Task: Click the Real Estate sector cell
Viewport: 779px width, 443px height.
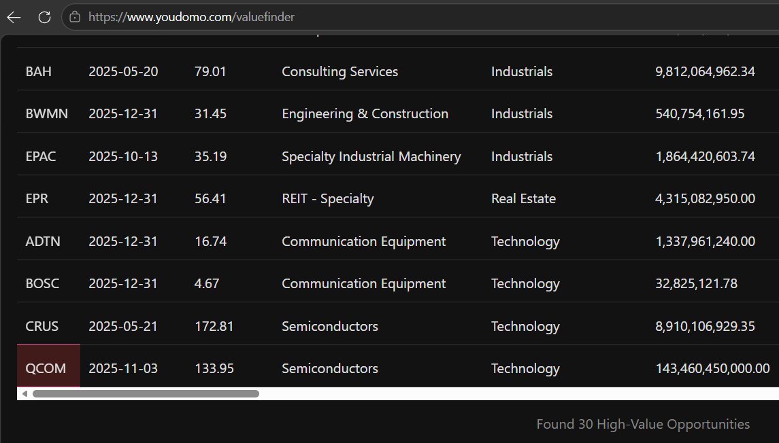Action: pos(524,198)
